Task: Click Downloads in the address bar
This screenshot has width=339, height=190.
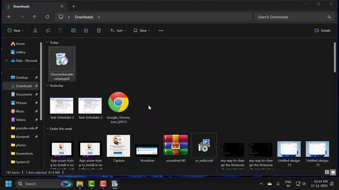Action: click(84, 17)
